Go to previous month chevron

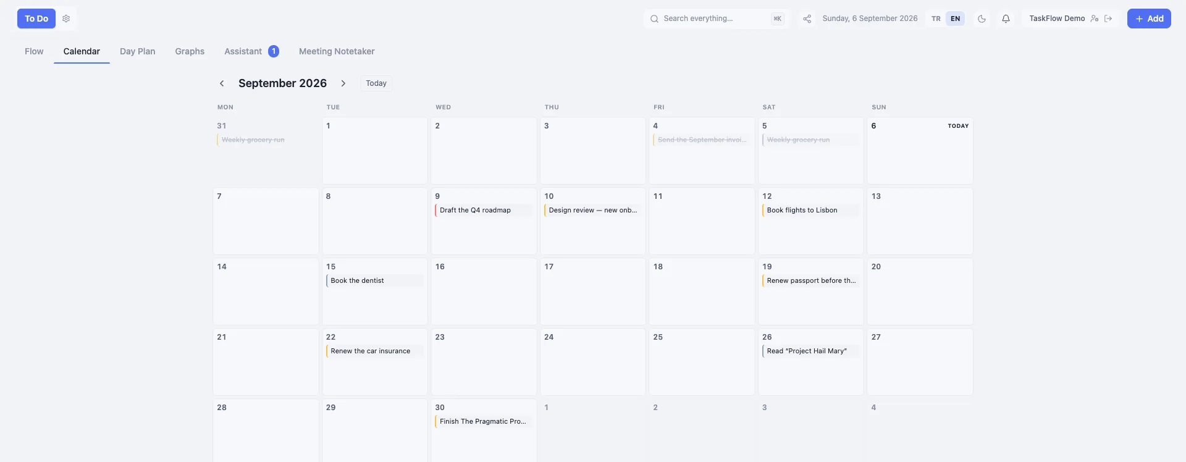pos(222,83)
